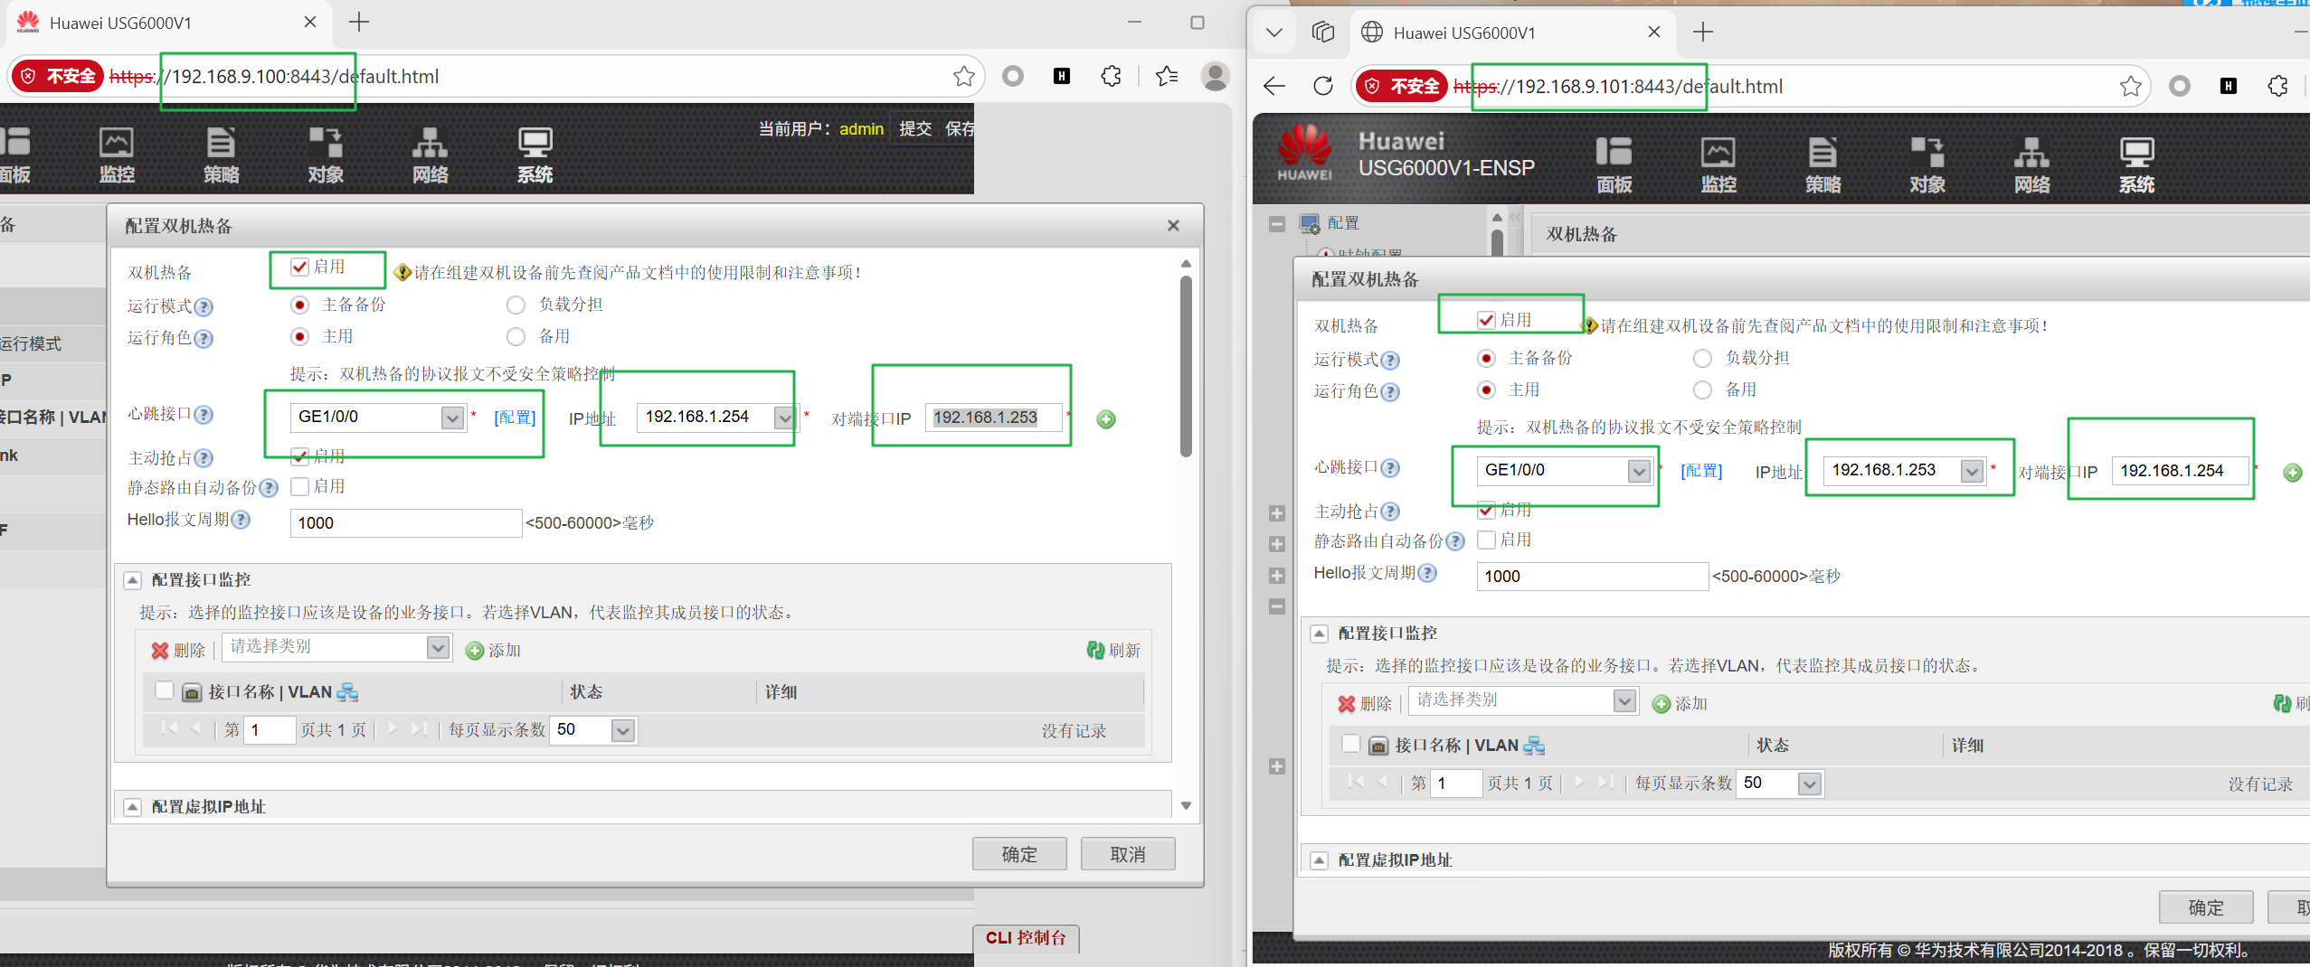Screen dimensions: 2310x967
Task: Open 每页显示条数 50 dropdown in left dialog
Action: pyautogui.click(x=623, y=730)
